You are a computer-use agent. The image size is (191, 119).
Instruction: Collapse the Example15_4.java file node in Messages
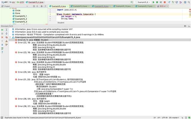10,37
